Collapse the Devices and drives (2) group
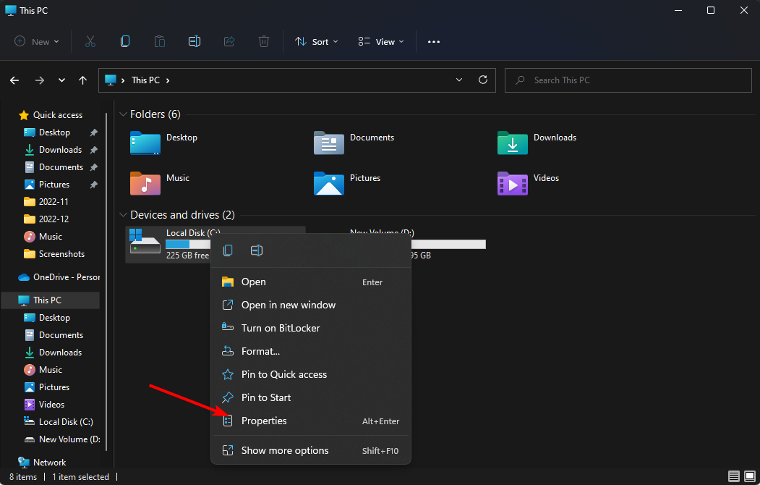 123,215
